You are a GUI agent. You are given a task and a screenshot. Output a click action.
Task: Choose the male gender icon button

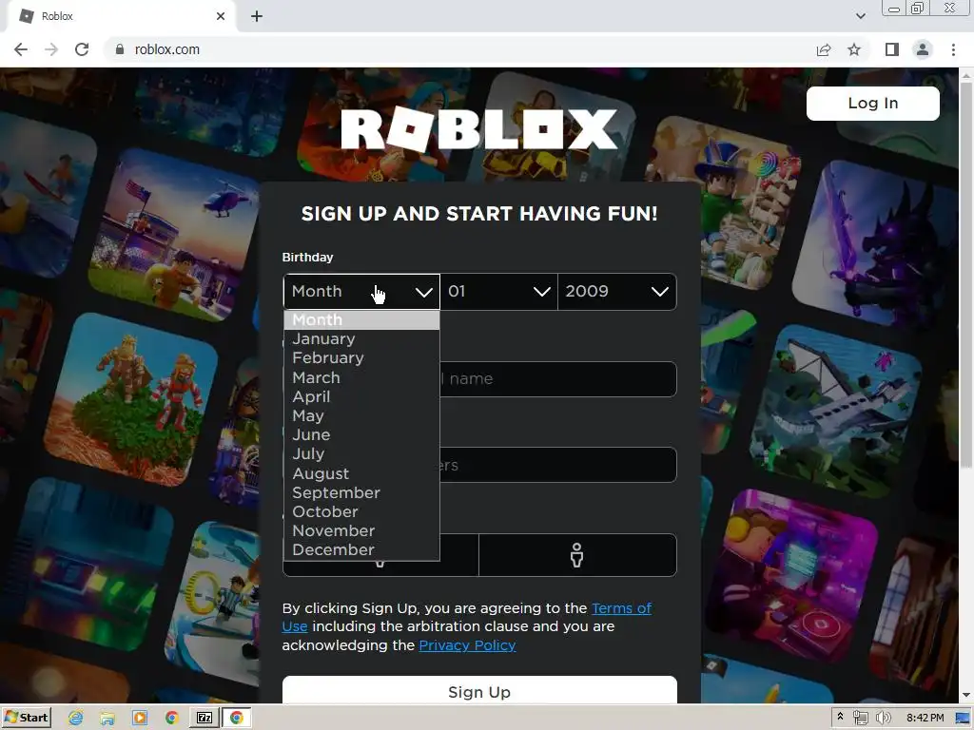pos(577,555)
